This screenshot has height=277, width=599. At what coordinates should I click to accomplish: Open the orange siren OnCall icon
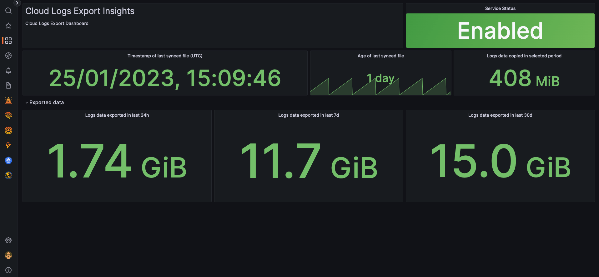(x=8, y=100)
